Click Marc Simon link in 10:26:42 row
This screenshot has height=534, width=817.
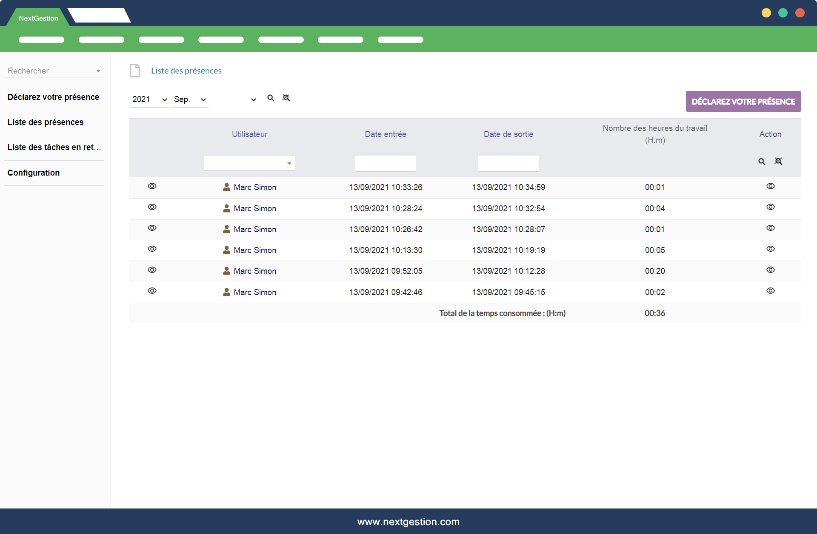click(255, 230)
